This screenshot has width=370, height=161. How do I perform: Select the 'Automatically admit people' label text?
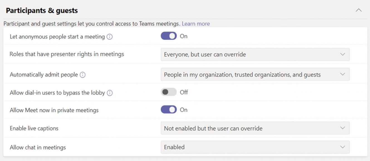[x=44, y=75]
